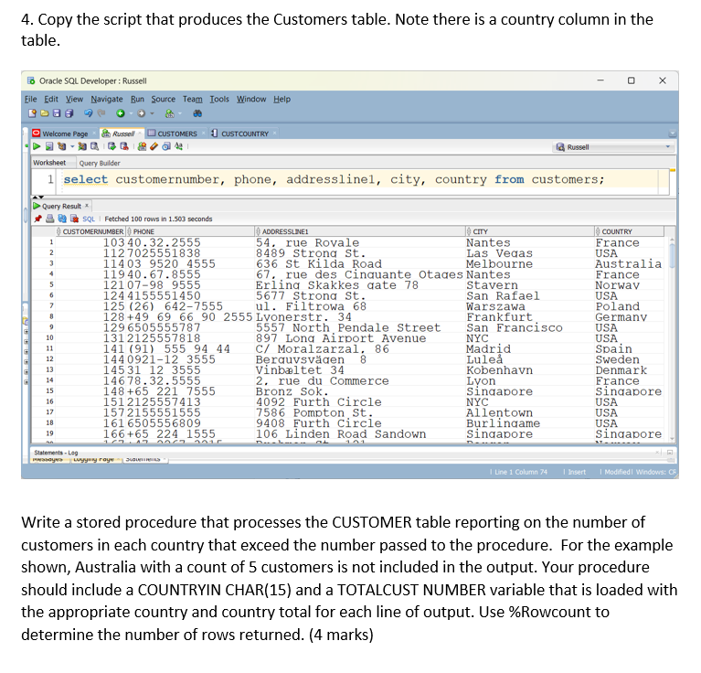Click the Redo arrow icon
This screenshot has width=701, height=673.
coord(101,113)
